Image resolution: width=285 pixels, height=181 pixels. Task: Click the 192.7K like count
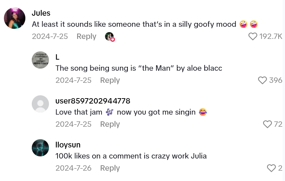pyautogui.click(x=271, y=36)
